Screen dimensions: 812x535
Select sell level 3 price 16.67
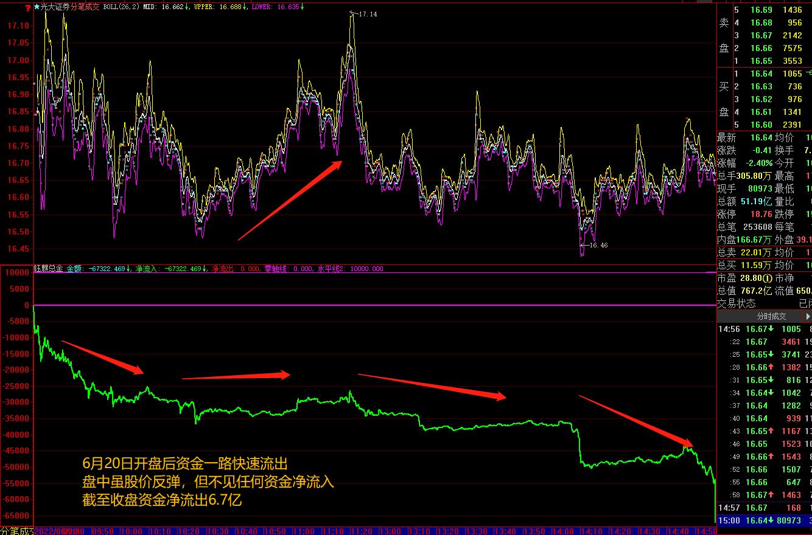(761, 35)
